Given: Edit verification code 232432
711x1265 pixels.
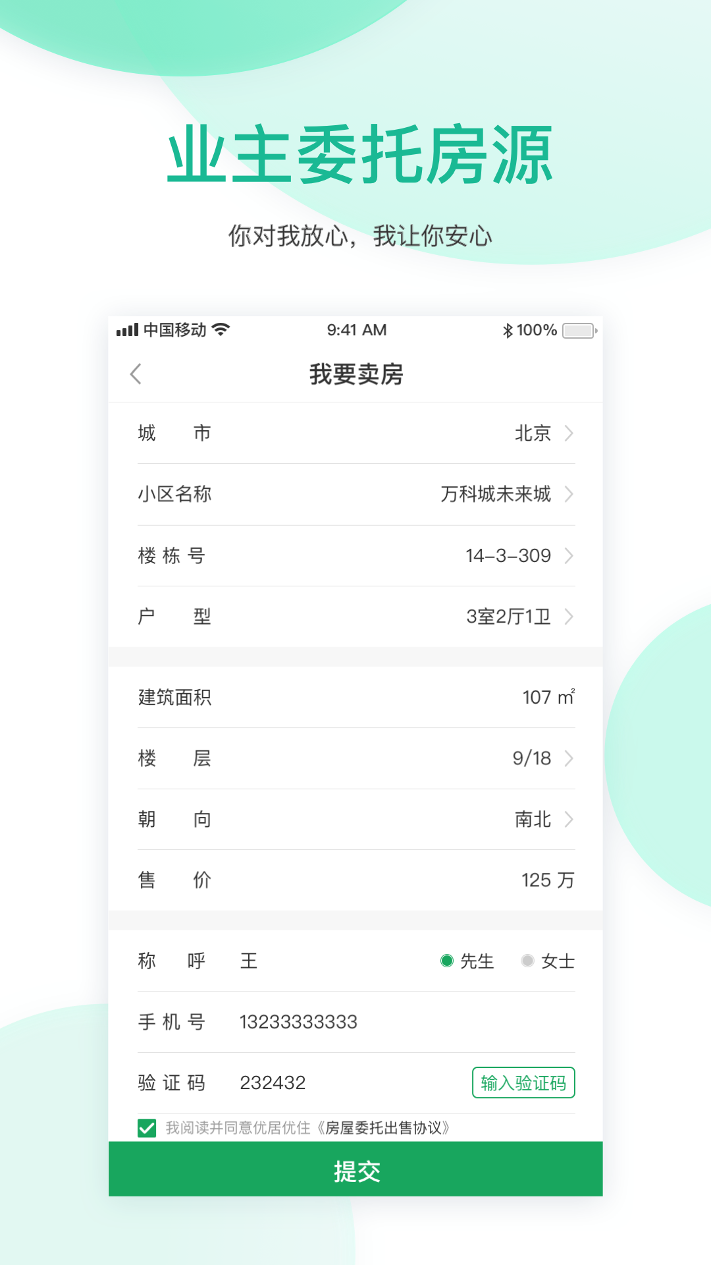Looking at the screenshot, I should (273, 1082).
